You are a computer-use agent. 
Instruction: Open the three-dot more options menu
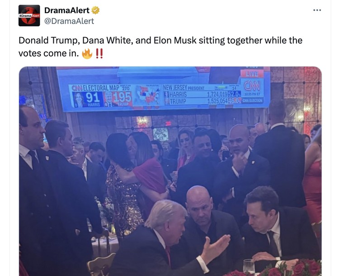tap(317, 10)
